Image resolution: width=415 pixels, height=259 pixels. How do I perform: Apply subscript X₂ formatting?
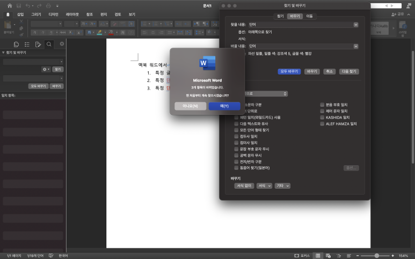point(71,32)
